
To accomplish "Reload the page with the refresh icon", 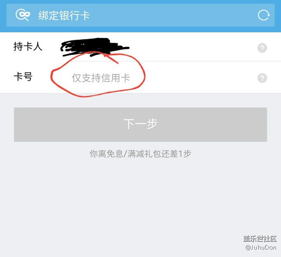I will (263, 15).
